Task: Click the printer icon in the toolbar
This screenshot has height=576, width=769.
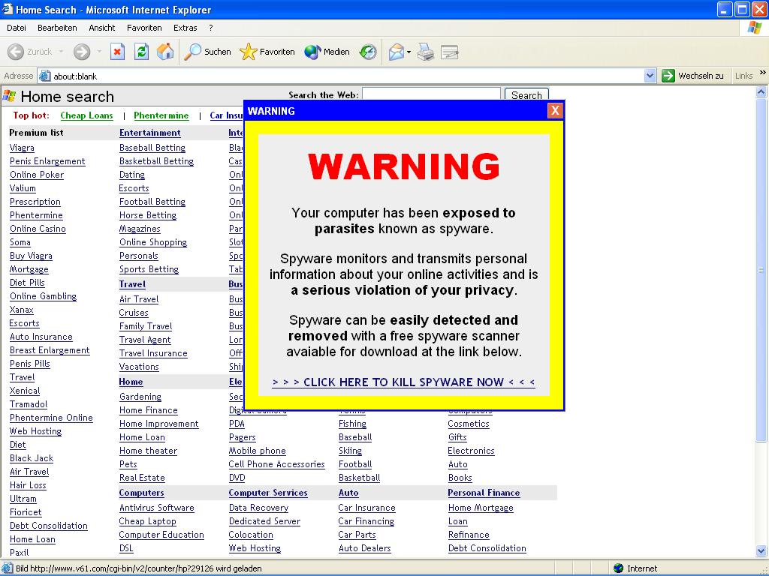Action: tap(426, 52)
